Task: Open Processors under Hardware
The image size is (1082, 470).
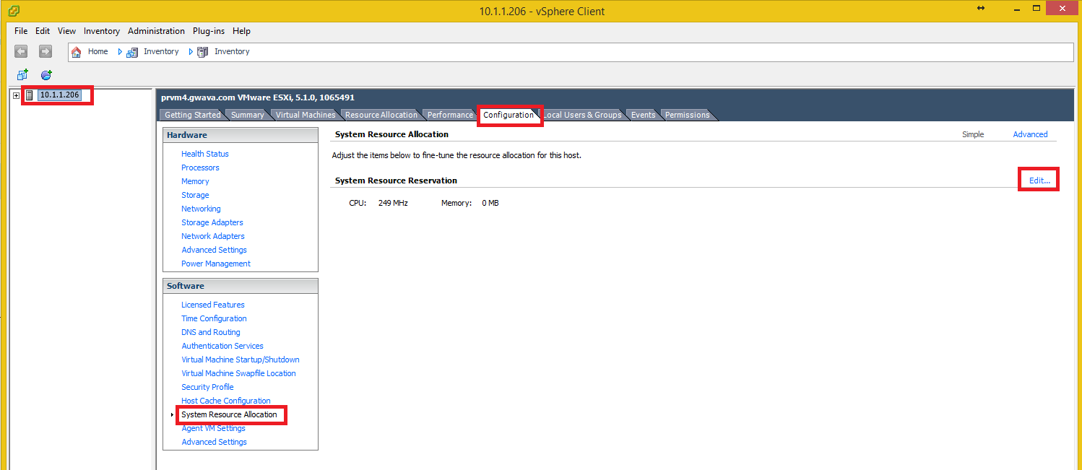Action: (200, 167)
